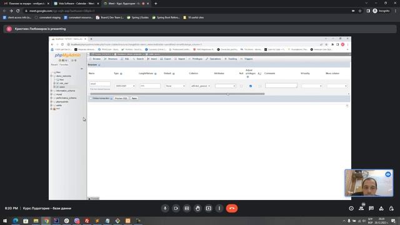Click the horizontal scrollbar under column row

[x=177, y=94]
